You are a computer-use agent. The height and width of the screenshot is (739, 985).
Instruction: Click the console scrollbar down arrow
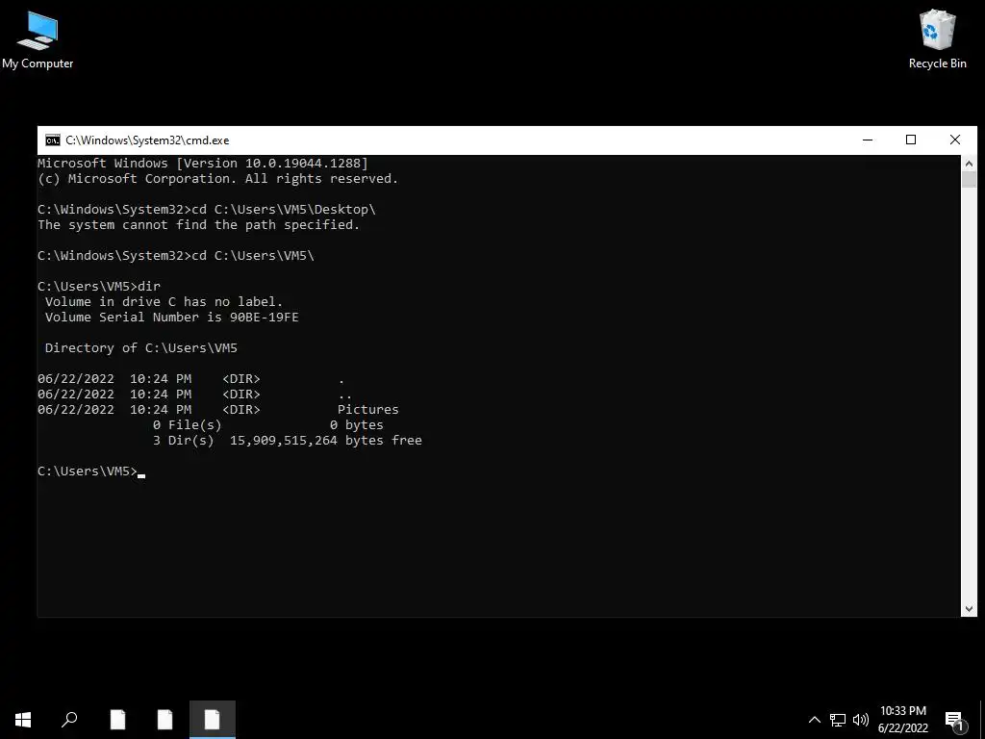pos(969,608)
